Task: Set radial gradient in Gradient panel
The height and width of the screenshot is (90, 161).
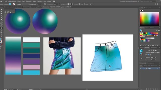Action: point(154,50)
